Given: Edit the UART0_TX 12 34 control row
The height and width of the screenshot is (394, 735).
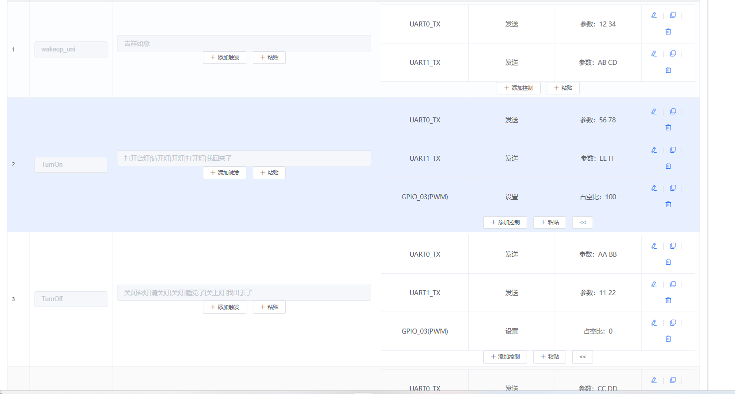Looking at the screenshot, I should pyautogui.click(x=654, y=15).
